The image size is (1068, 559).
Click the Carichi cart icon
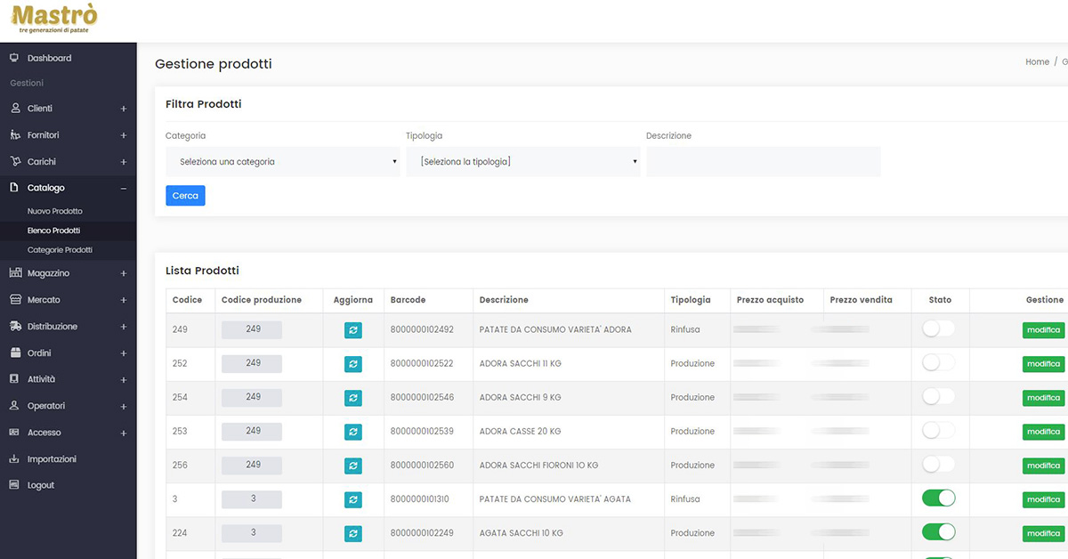(x=14, y=161)
